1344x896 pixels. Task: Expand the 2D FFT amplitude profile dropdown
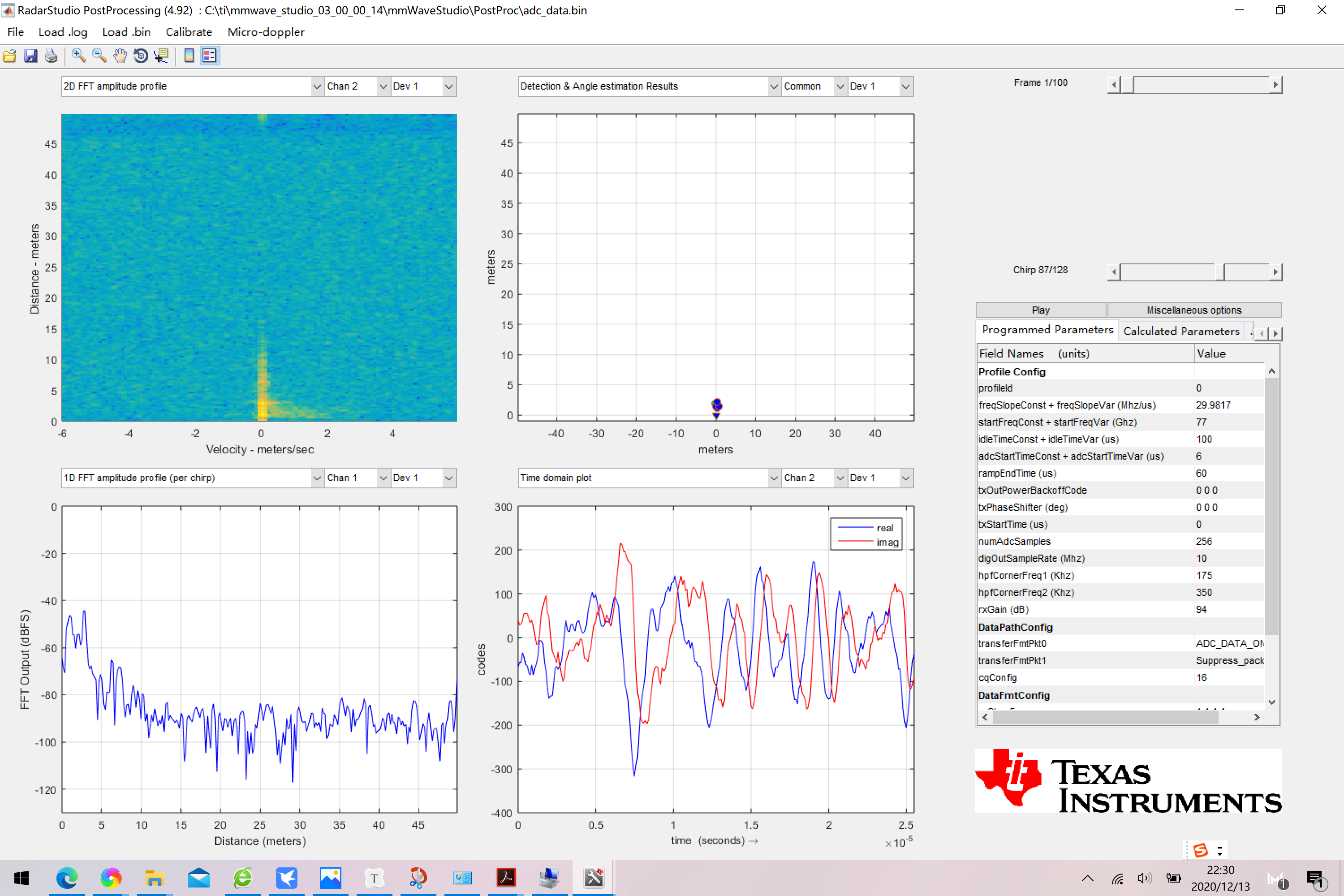coord(317,86)
